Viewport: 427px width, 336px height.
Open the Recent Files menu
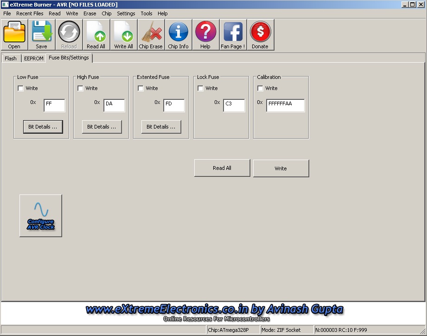(x=30, y=13)
